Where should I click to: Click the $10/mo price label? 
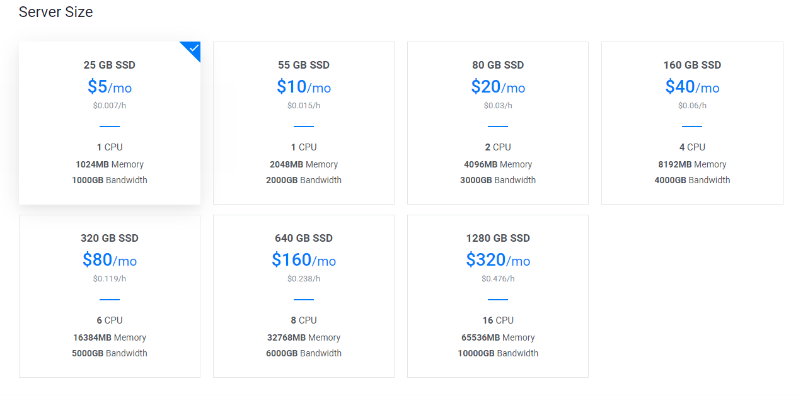pos(304,87)
